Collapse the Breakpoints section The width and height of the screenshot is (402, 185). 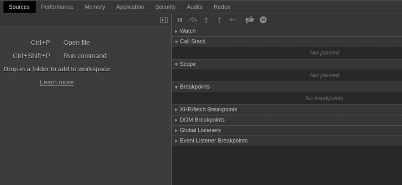pyautogui.click(x=195, y=87)
